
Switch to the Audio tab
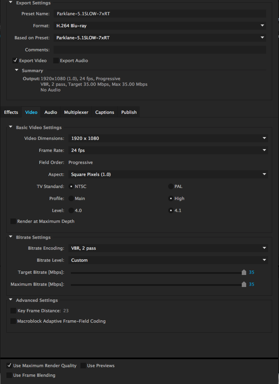pos(50,112)
